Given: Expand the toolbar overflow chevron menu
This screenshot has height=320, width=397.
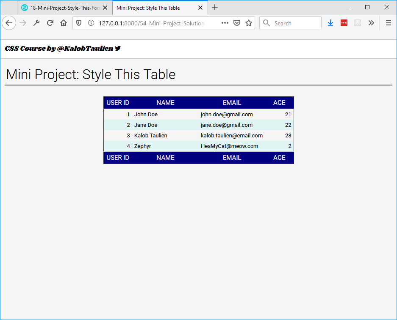Looking at the screenshot, I should [x=371, y=23].
